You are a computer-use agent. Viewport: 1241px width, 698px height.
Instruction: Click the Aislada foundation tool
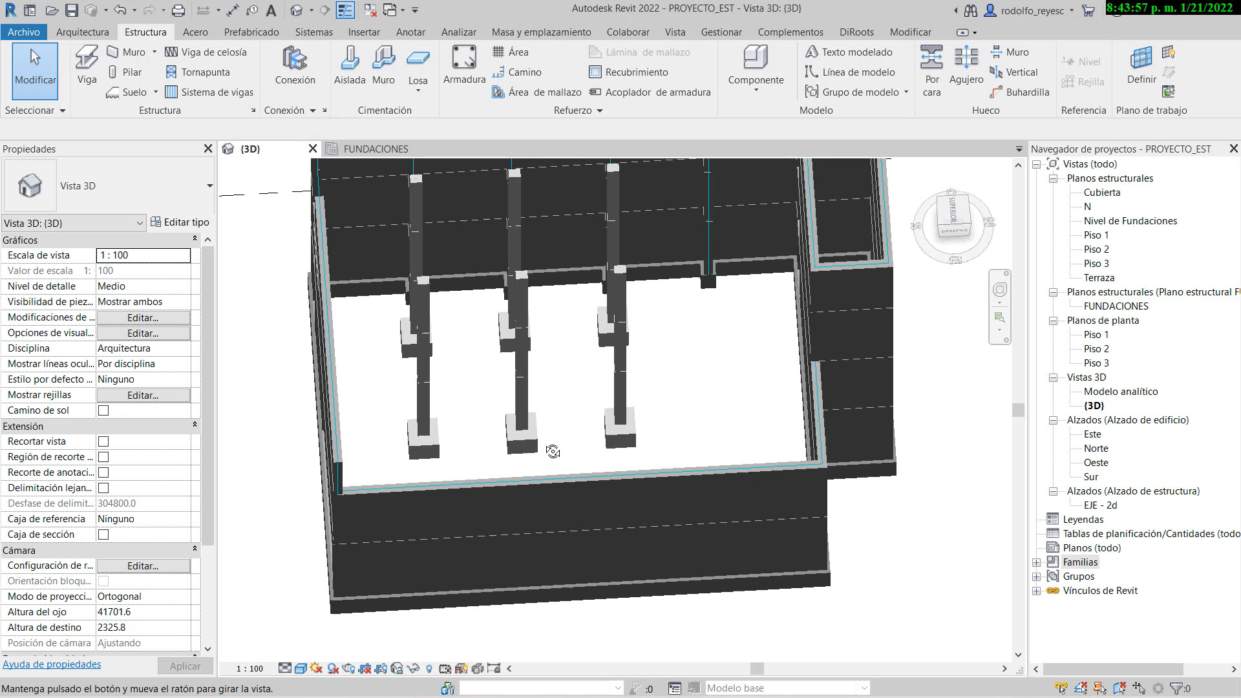[350, 65]
